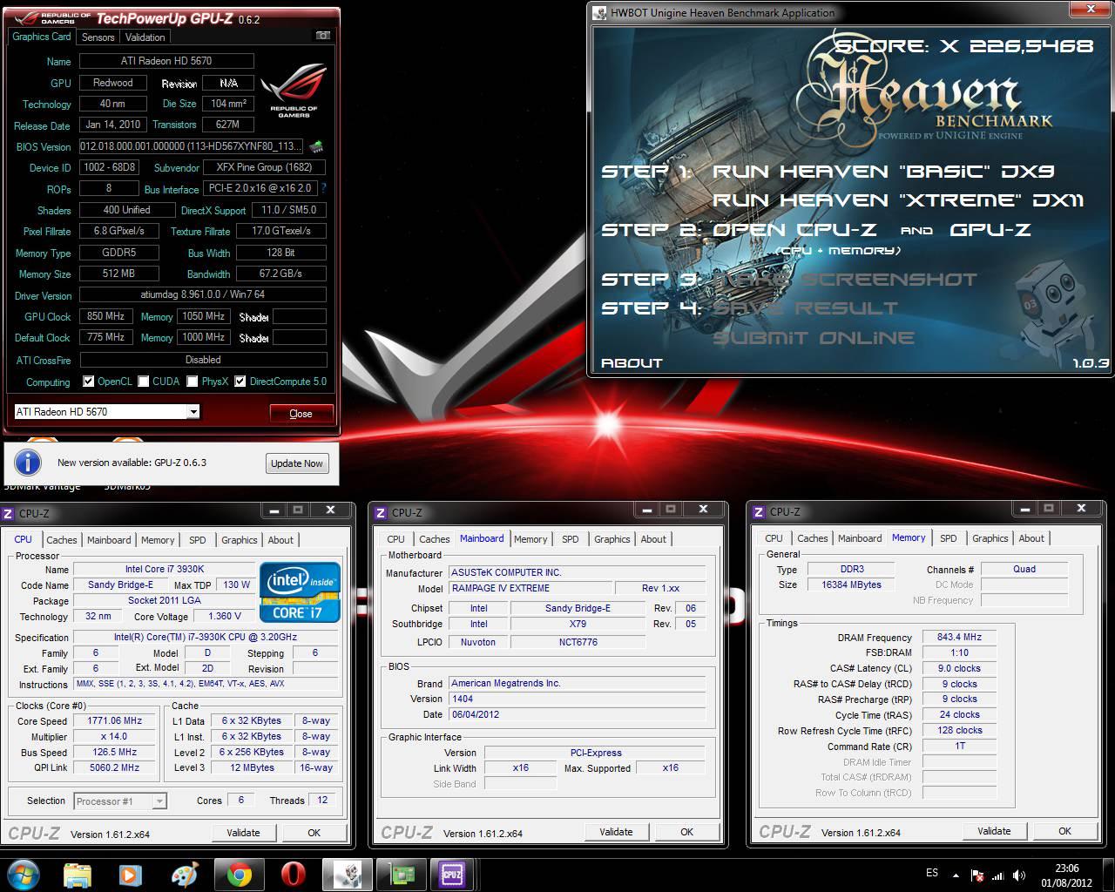Open Mainboard tab in the Memory window

(860, 538)
